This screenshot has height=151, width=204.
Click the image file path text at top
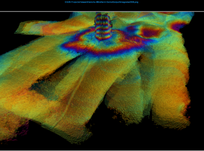click(101, 2)
